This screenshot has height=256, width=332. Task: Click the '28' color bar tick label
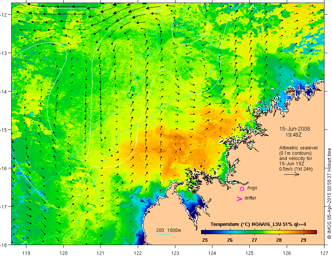[x=279, y=240]
